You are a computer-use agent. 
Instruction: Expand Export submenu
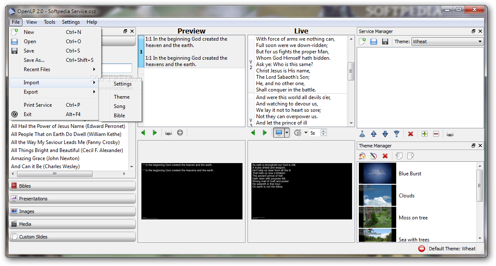[55, 92]
